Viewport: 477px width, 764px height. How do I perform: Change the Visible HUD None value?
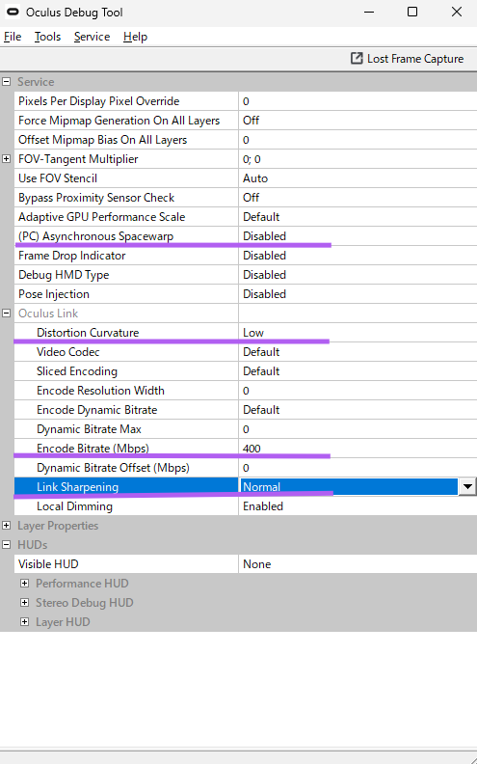(358, 563)
